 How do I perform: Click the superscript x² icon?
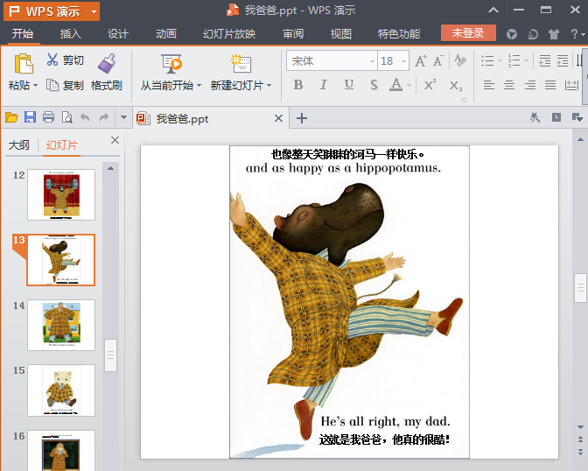tap(430, 85)
